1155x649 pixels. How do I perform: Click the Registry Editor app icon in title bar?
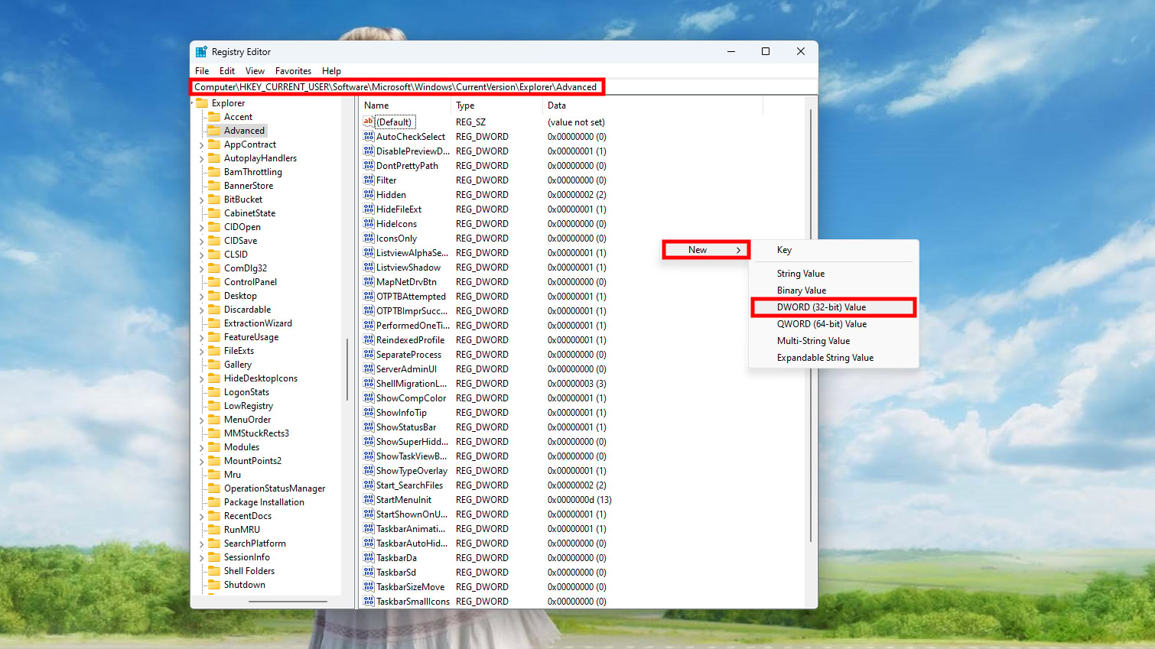click(201, 52)
